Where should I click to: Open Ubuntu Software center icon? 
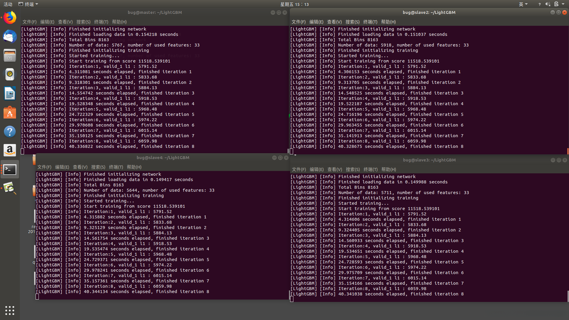[x=10, y=113]
